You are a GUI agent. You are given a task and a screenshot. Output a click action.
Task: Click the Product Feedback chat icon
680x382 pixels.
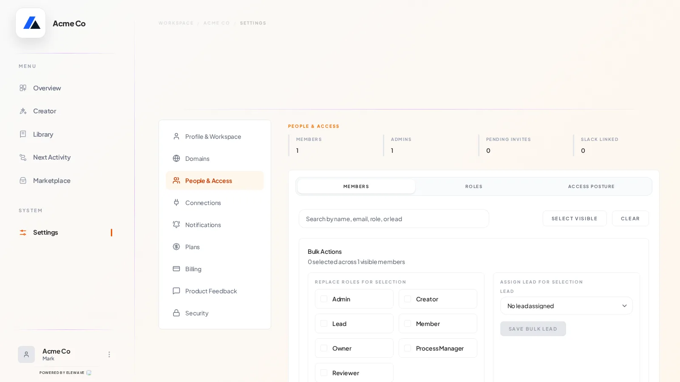[176, 291]
